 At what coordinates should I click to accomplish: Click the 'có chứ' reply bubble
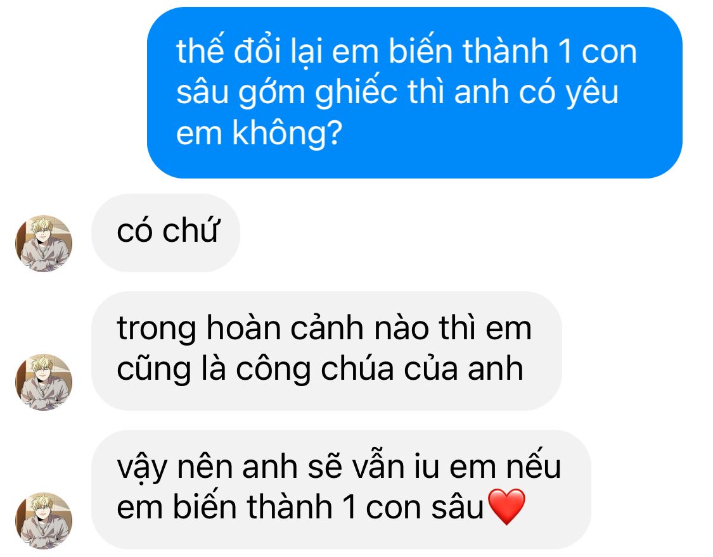point(165,233)
